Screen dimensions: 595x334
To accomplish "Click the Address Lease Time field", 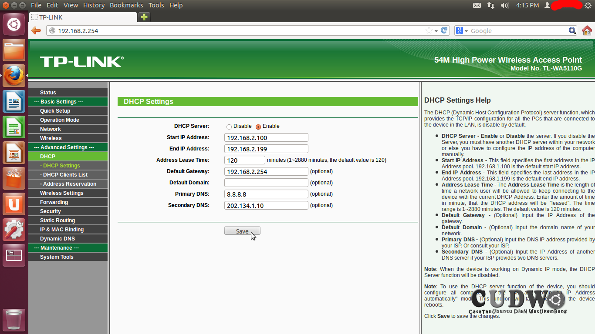I will pyautogui.click(x=245, y=160).
